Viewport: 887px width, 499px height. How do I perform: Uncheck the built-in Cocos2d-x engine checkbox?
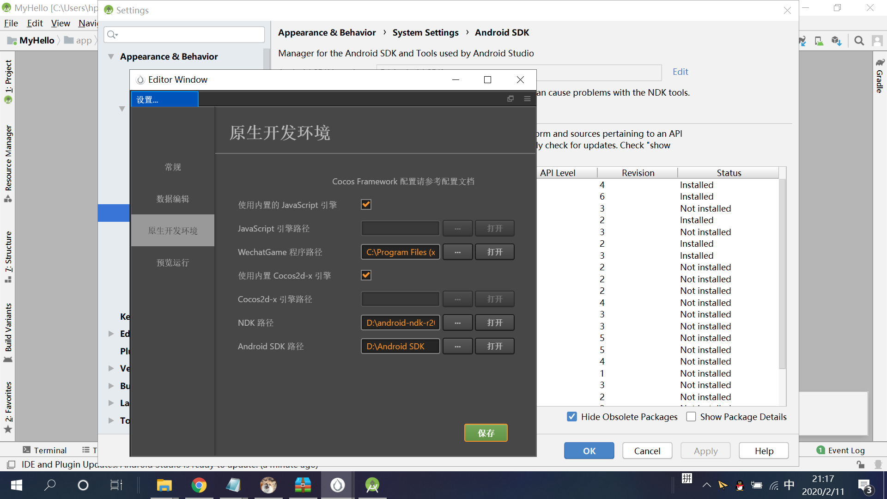pyautogui.click(x=366, y=275)
